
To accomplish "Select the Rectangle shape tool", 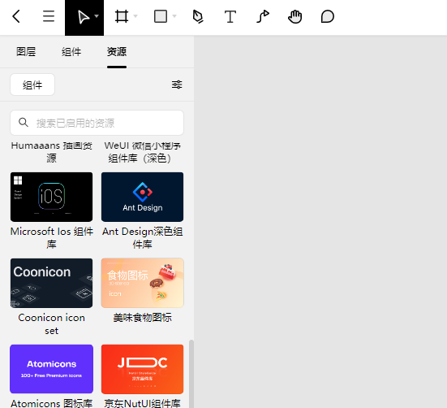I will tap(161, 16).
